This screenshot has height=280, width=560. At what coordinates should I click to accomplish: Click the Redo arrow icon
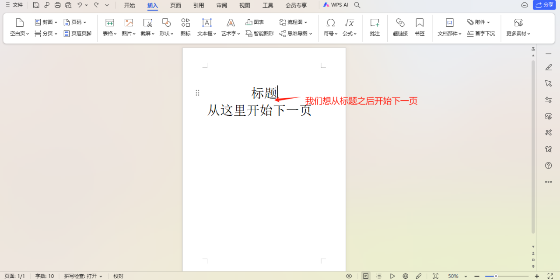(x=96, y=5)
